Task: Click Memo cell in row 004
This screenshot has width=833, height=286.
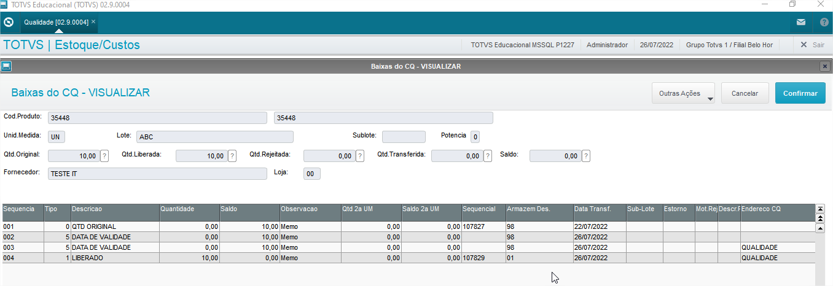Action: pyautogui.click(x=310, y=258)
